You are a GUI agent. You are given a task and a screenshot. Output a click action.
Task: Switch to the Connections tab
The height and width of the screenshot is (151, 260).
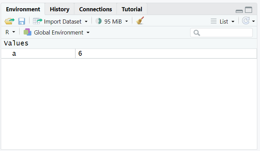pyautogui.click(x=96, y=9)
